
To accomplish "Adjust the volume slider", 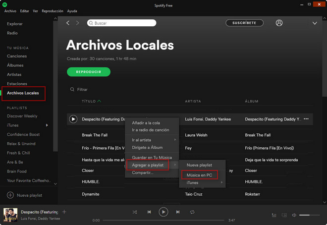I will (309, 215).
